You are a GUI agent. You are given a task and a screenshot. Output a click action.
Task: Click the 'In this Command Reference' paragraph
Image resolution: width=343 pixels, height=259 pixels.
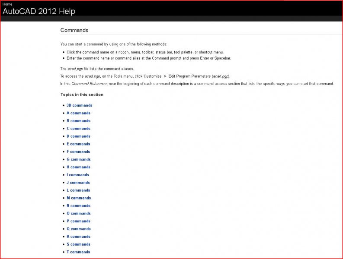click(x=197, y=84)
